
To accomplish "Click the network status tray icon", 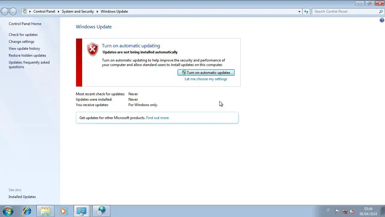I will click(345, 211).
